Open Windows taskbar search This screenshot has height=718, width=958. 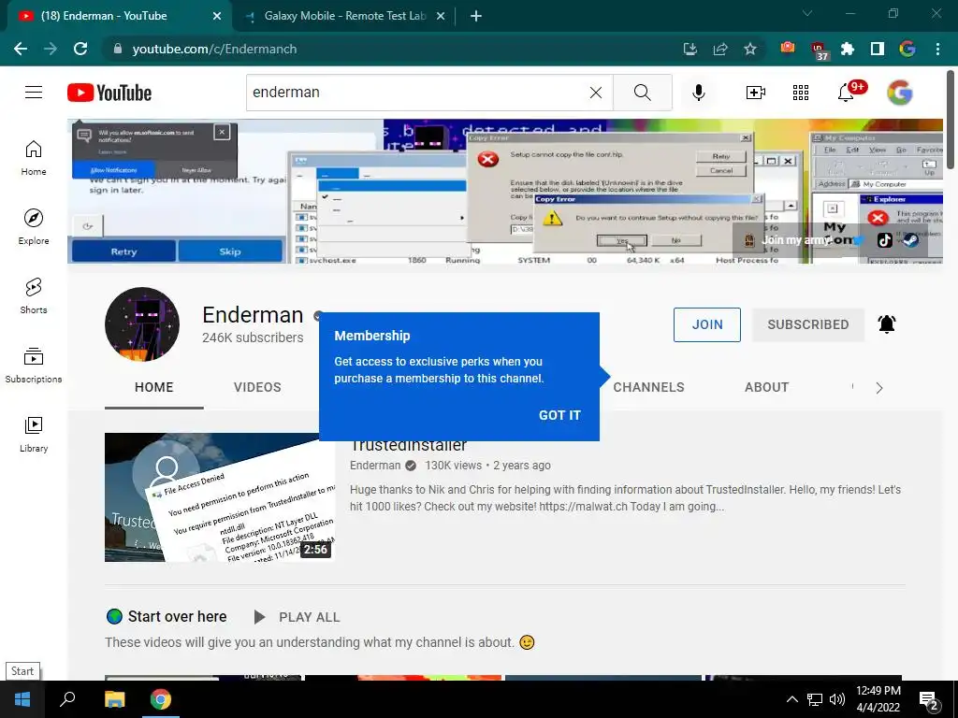pos(67,699)
